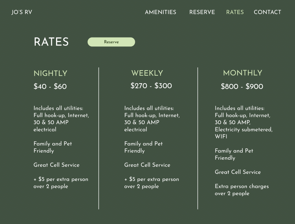This screenshot has width=295, height=224.
Task: Click 'Extra person charges' text under Monthly
Action: coord(242,186)
